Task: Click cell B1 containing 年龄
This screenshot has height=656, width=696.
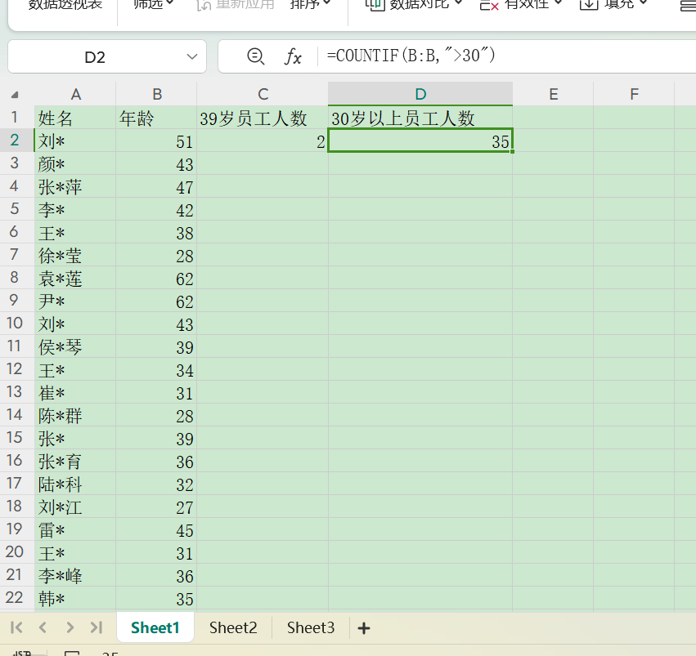Action: (156, 118)
